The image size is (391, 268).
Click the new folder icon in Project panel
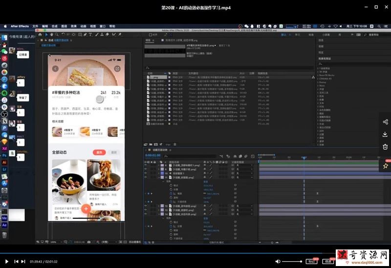tap(151, 144)
